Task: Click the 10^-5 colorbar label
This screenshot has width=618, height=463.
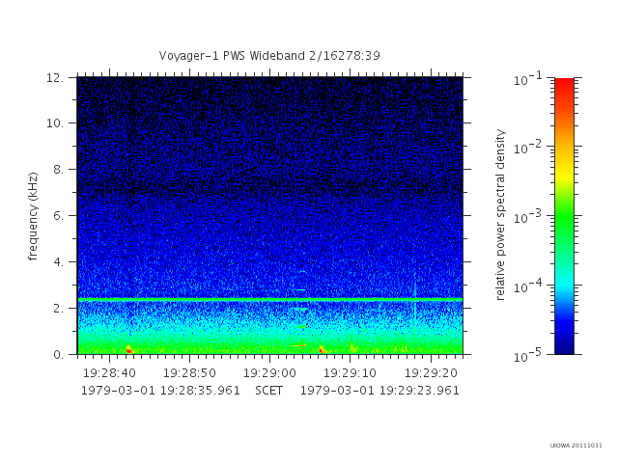Action: pos(528,355)
